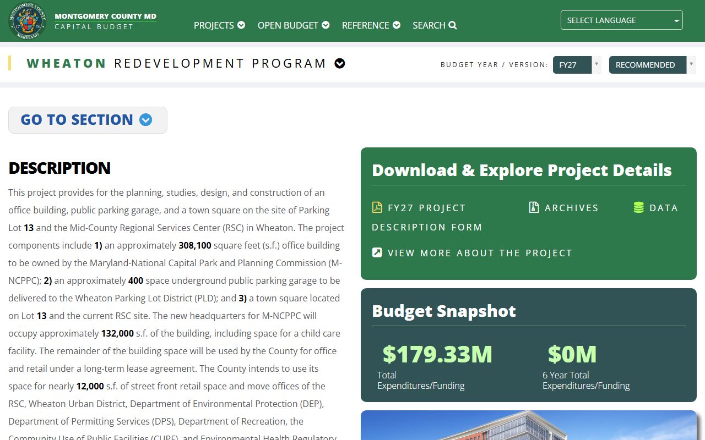The image size is (705, 440).
Task: Click the $0M six year total figure
Action: click(572, 354)
